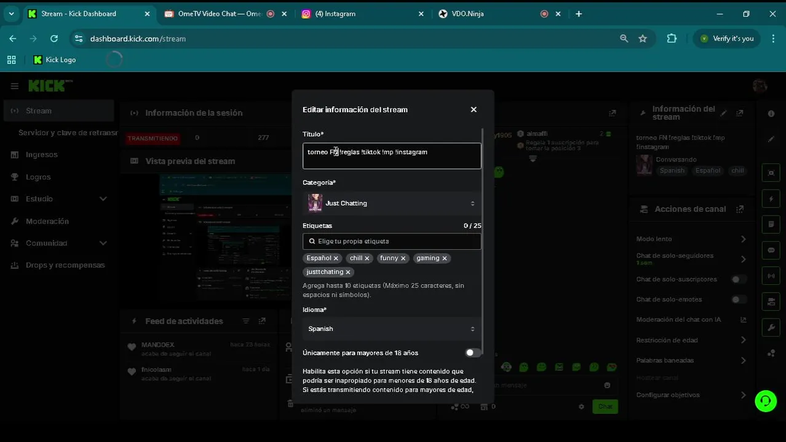Click the address bar URL

pyautogui.click(x=138, y=39)
